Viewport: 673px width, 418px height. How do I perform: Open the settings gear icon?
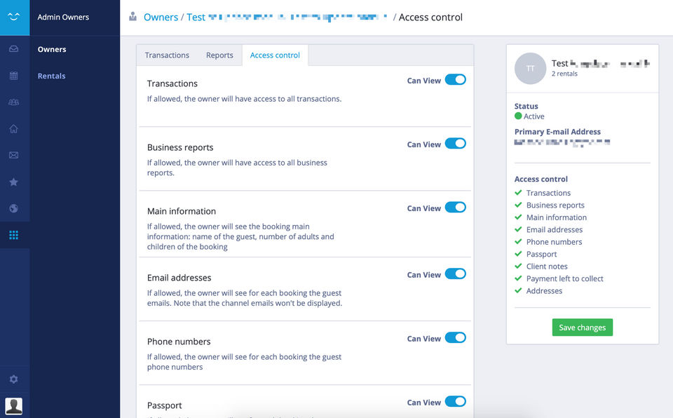14,379
